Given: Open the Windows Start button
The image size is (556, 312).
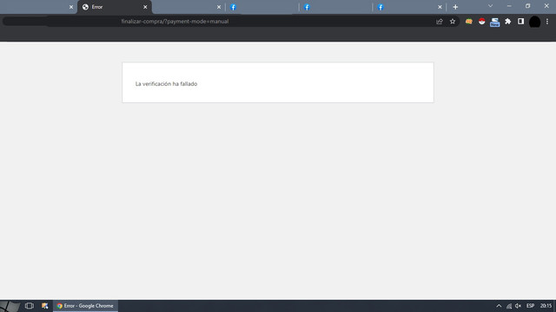Looking at the screenshot, I should click(10, 306).
